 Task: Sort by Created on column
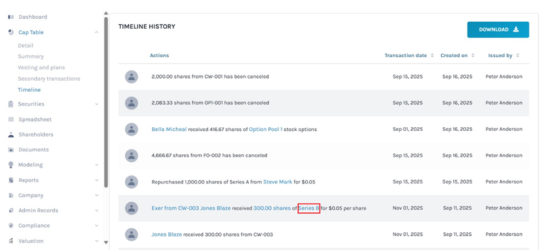457,56
